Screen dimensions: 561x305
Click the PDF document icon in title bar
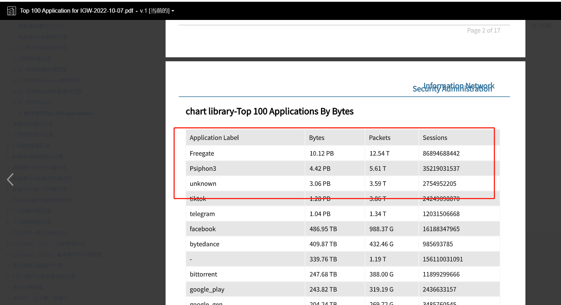12,11
